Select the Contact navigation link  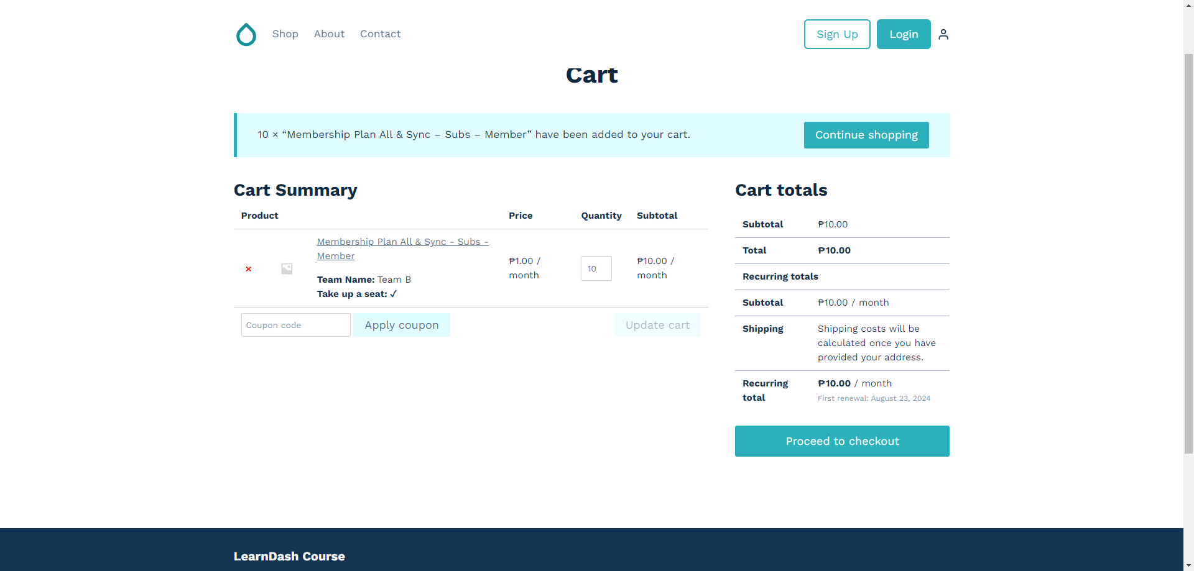click(x=380, y=34)
